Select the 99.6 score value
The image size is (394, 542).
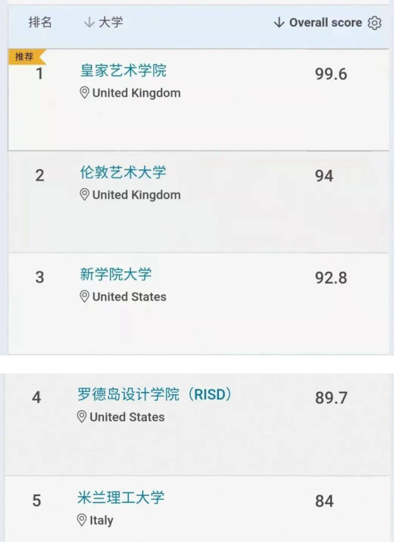(331, 74)
